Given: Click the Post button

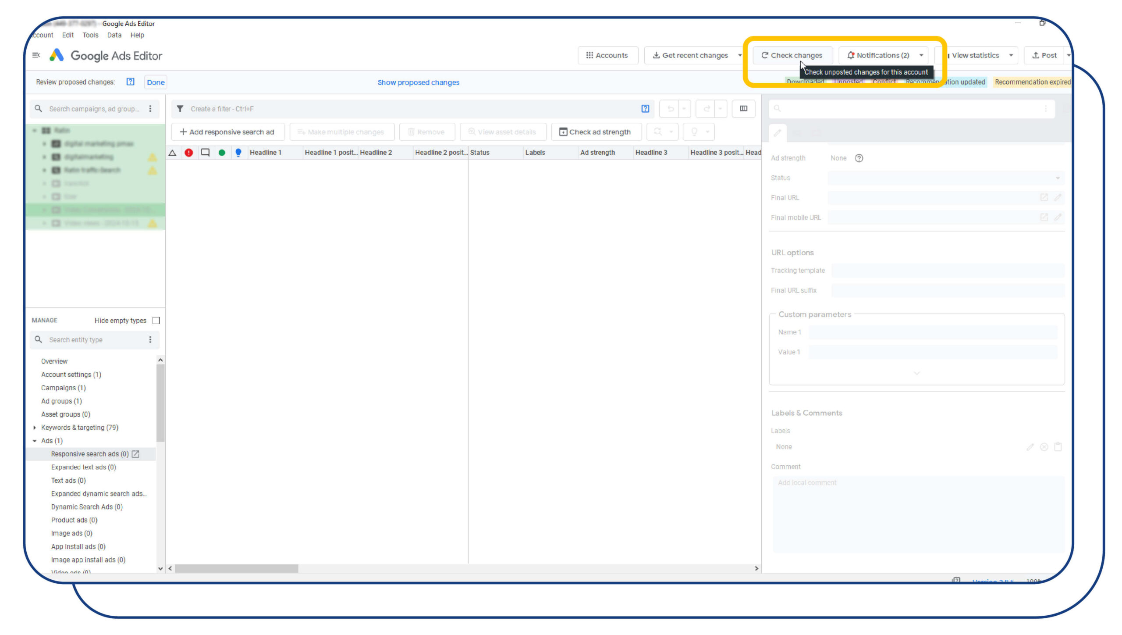Looking at the screenshot, I should tap(1044, 55).
